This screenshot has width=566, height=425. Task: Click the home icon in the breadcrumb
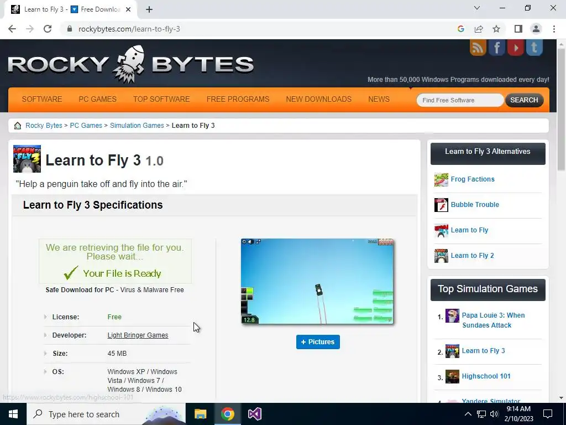(17, 126)
